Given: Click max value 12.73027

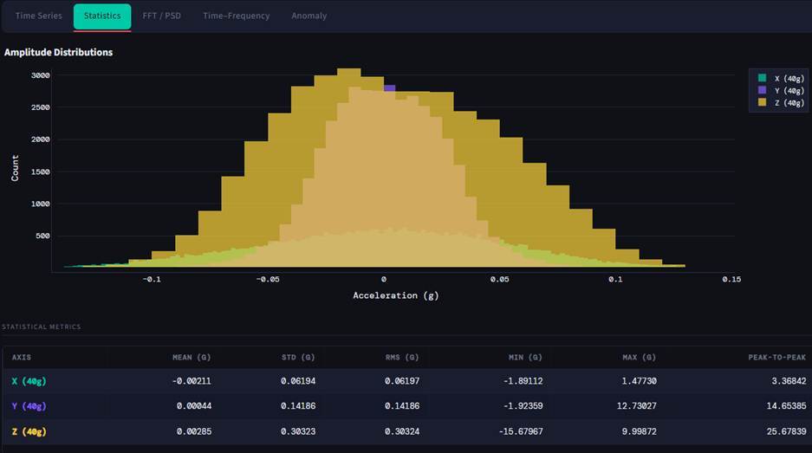Looking at the screenshot, I should [637, 406].
